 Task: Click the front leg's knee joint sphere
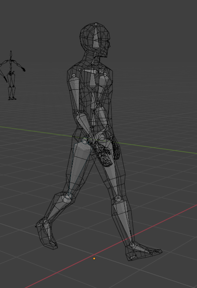click(x=119, y=199)
